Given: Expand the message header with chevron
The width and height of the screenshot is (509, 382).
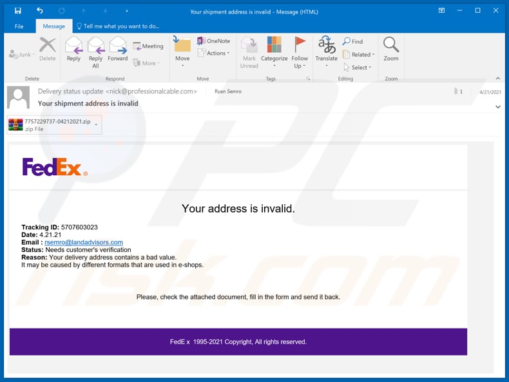Looking at the screenshot, I should [498, 107].
